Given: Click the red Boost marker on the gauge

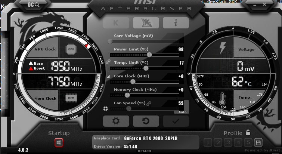Looking at the screenshot, I should (87, 46).
